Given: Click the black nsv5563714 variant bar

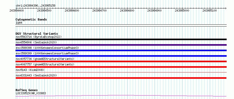Looking at the screenshot, I should click(x=121, y=39).
